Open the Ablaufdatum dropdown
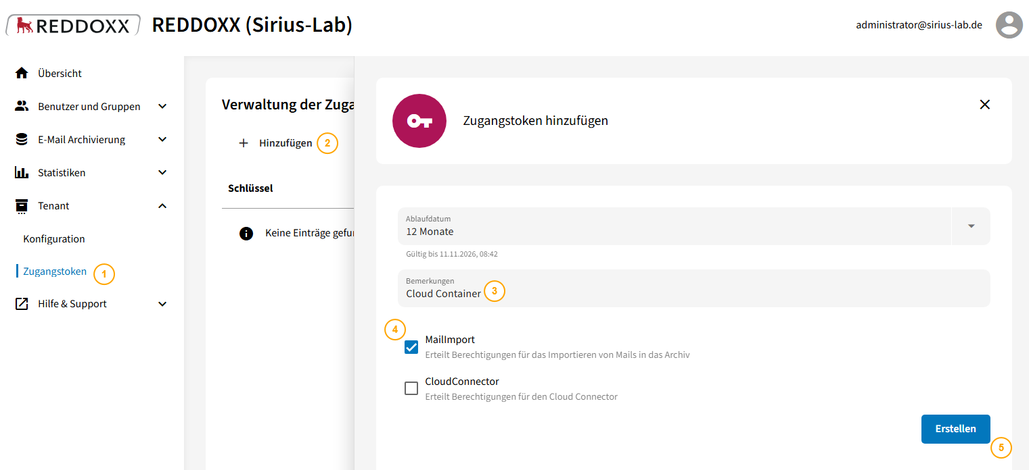 971,226
